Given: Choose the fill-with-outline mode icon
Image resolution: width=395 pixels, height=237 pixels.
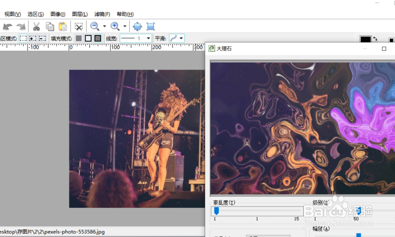Looking at the screenshot, I should point(98,38).
